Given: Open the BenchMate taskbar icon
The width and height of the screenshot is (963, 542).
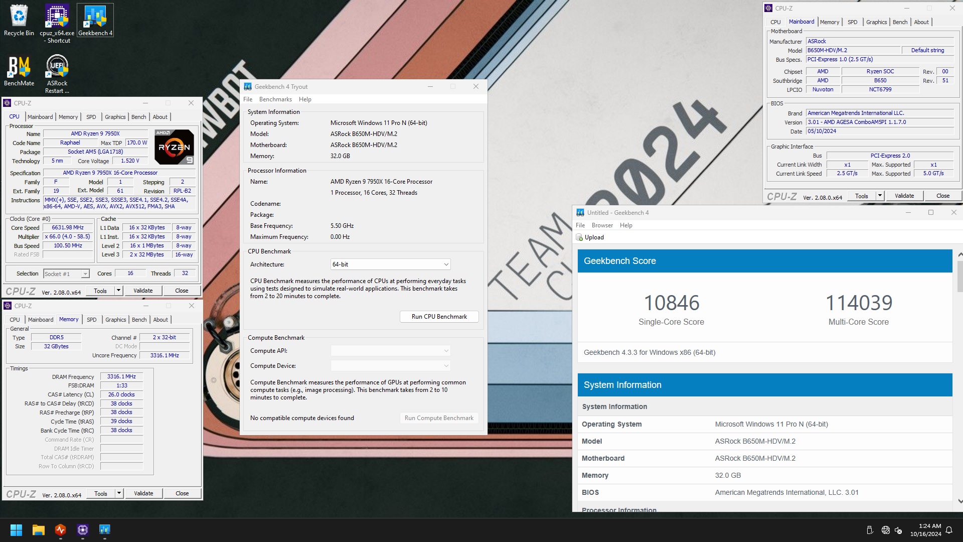Looking at the screenshot, I should tap(61, 529).
